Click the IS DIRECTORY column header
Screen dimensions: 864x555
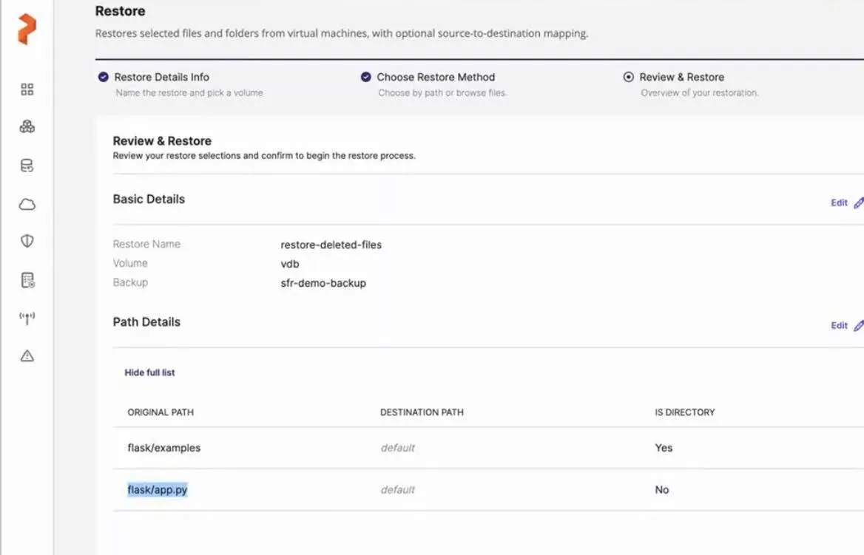(684, 412)
